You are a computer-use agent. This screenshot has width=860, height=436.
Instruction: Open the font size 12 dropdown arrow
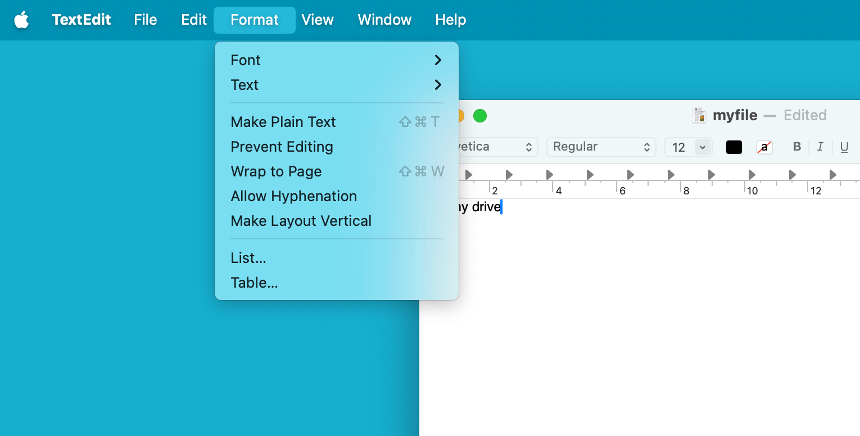point(703,147)
